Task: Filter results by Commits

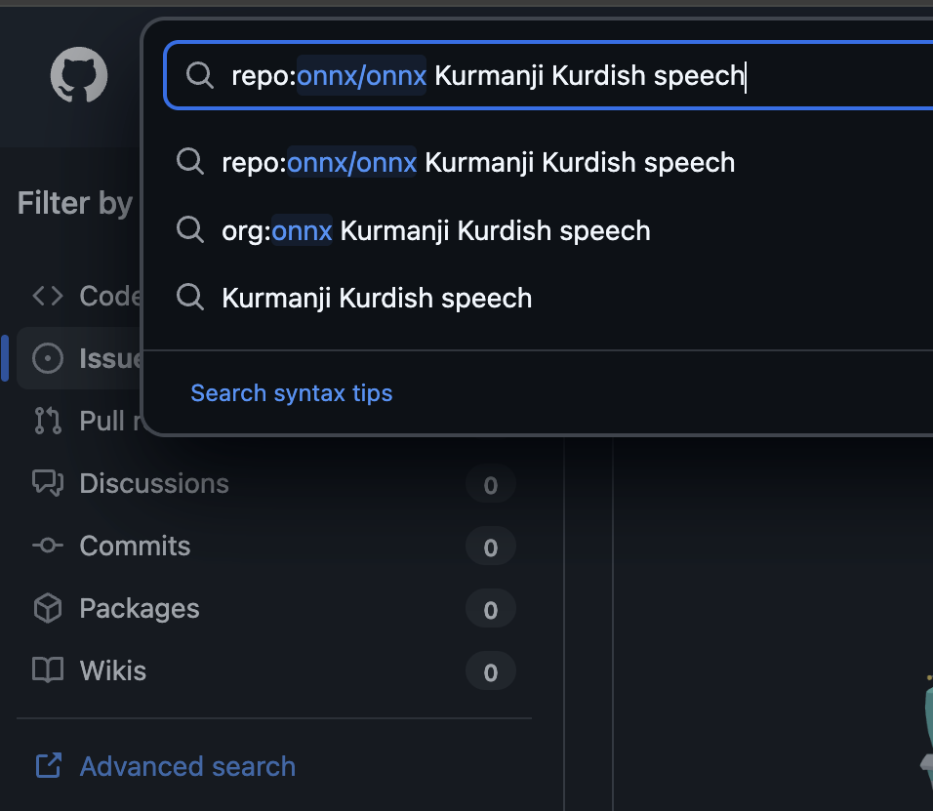Action: click(135, 546)
